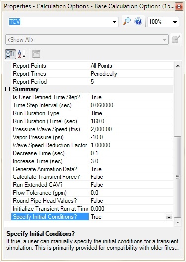
Task: Click the Report Period value 5
Action: pyautogui.click(x=92, y=82)
